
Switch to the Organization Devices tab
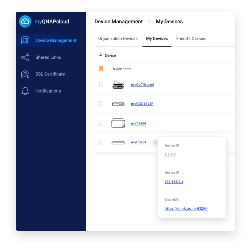[x=118, y=39]
